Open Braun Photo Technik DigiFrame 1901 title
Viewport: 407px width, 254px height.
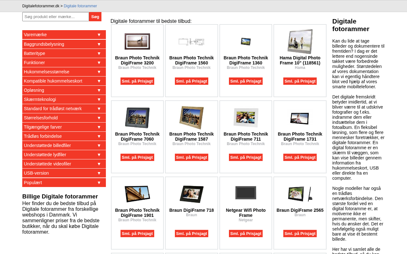point(137,213)
